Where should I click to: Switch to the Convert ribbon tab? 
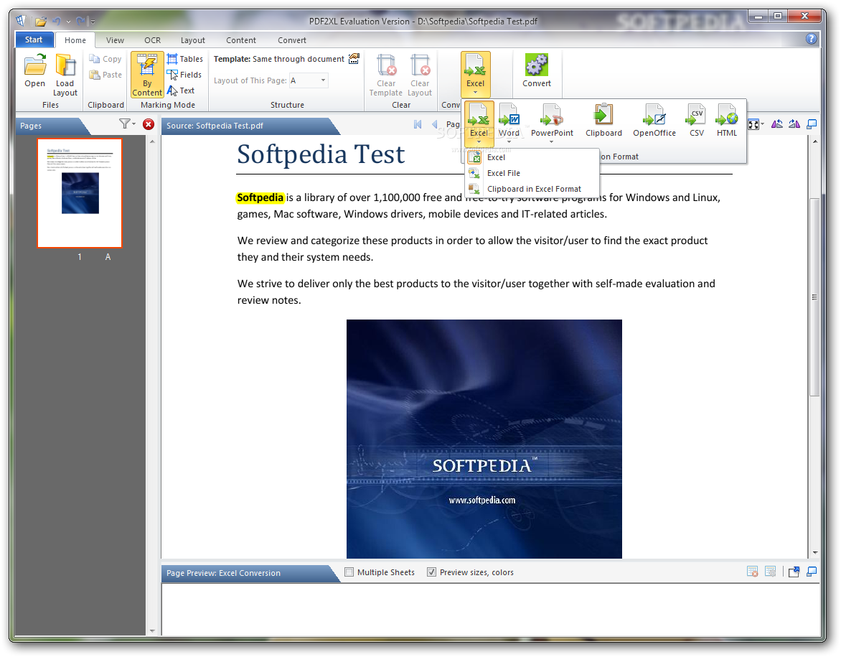coord(292,40)
